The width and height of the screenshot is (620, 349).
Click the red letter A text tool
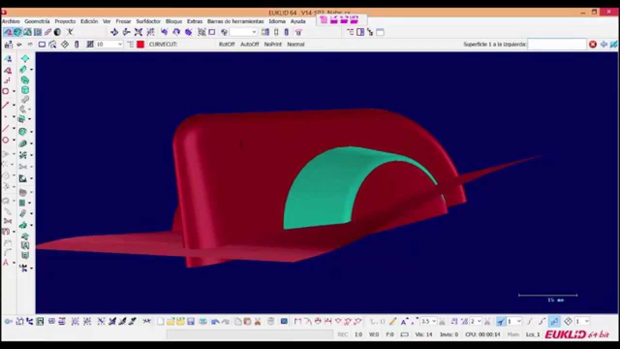pos(6,262)
